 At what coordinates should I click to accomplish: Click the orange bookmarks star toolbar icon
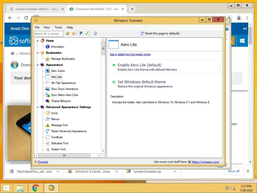74,33
